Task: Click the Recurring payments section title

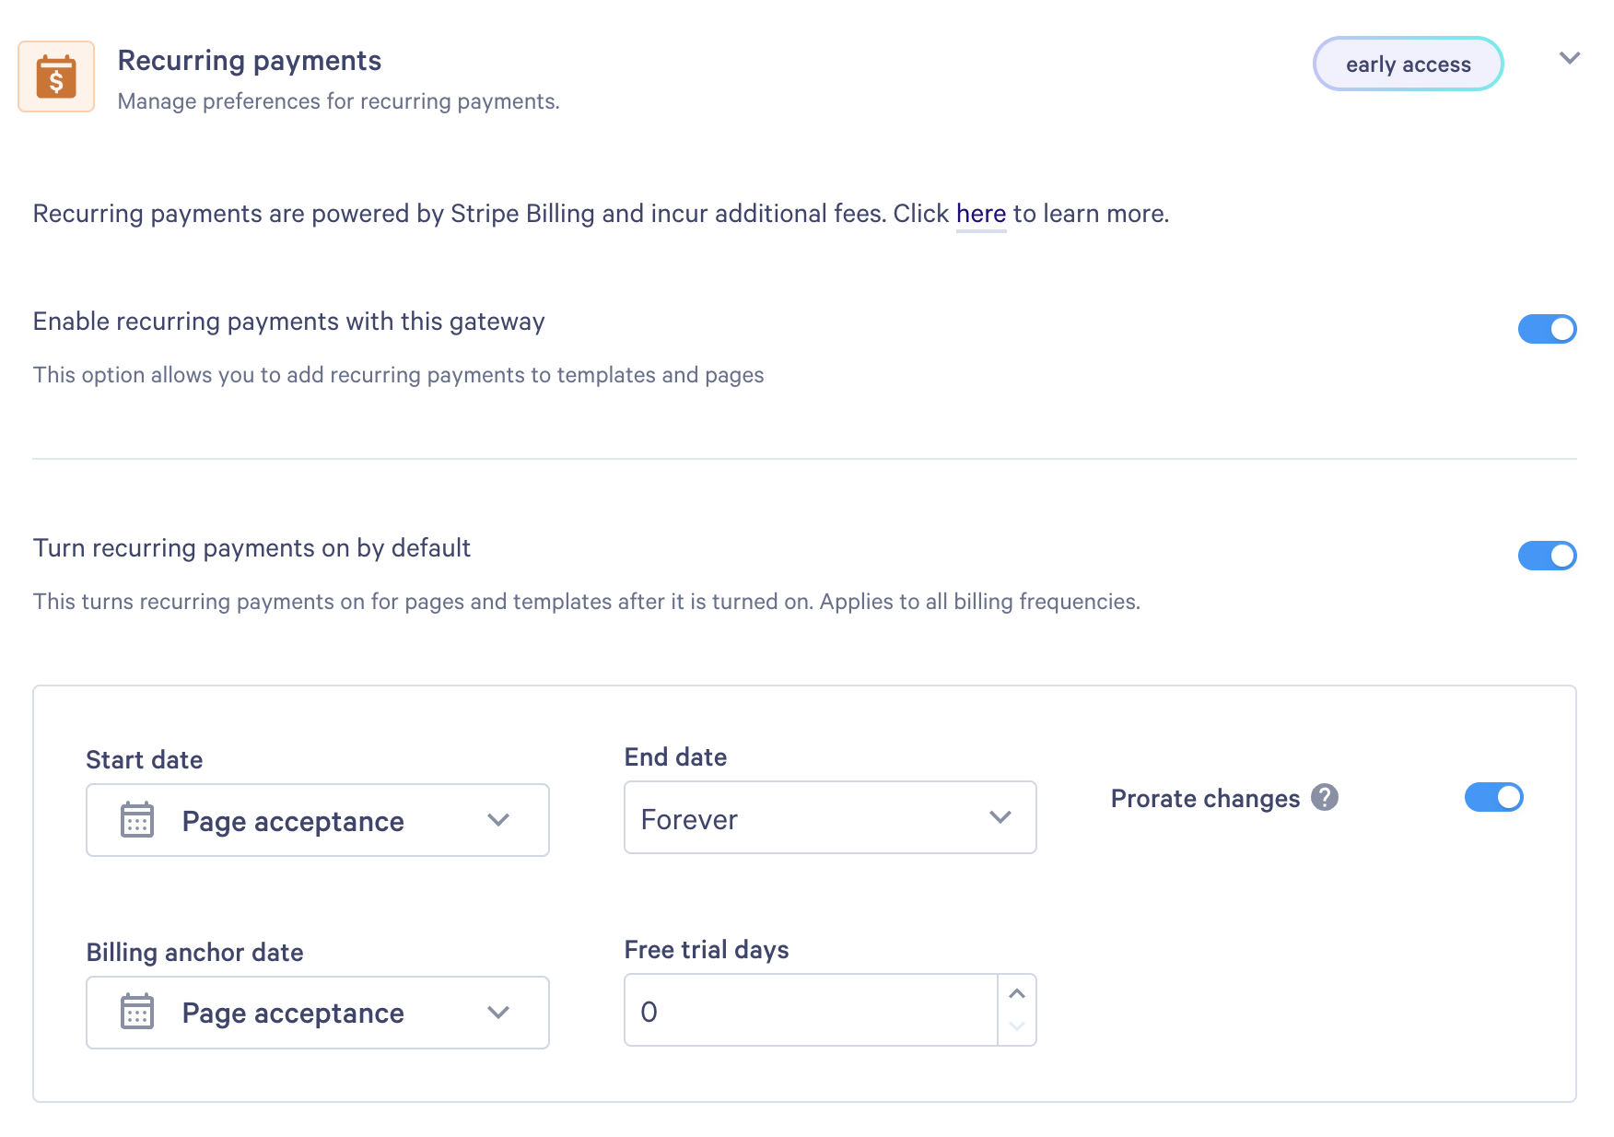Action: tap(250, 61)
